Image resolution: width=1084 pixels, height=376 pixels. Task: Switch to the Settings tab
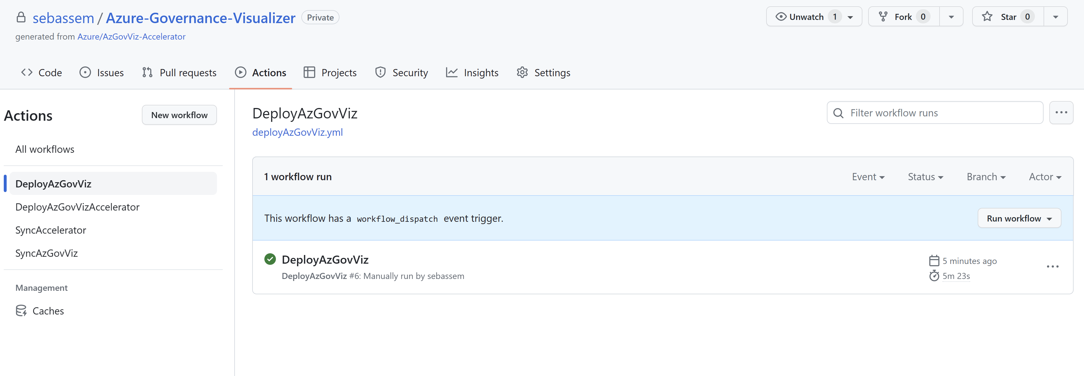(544, 72)
